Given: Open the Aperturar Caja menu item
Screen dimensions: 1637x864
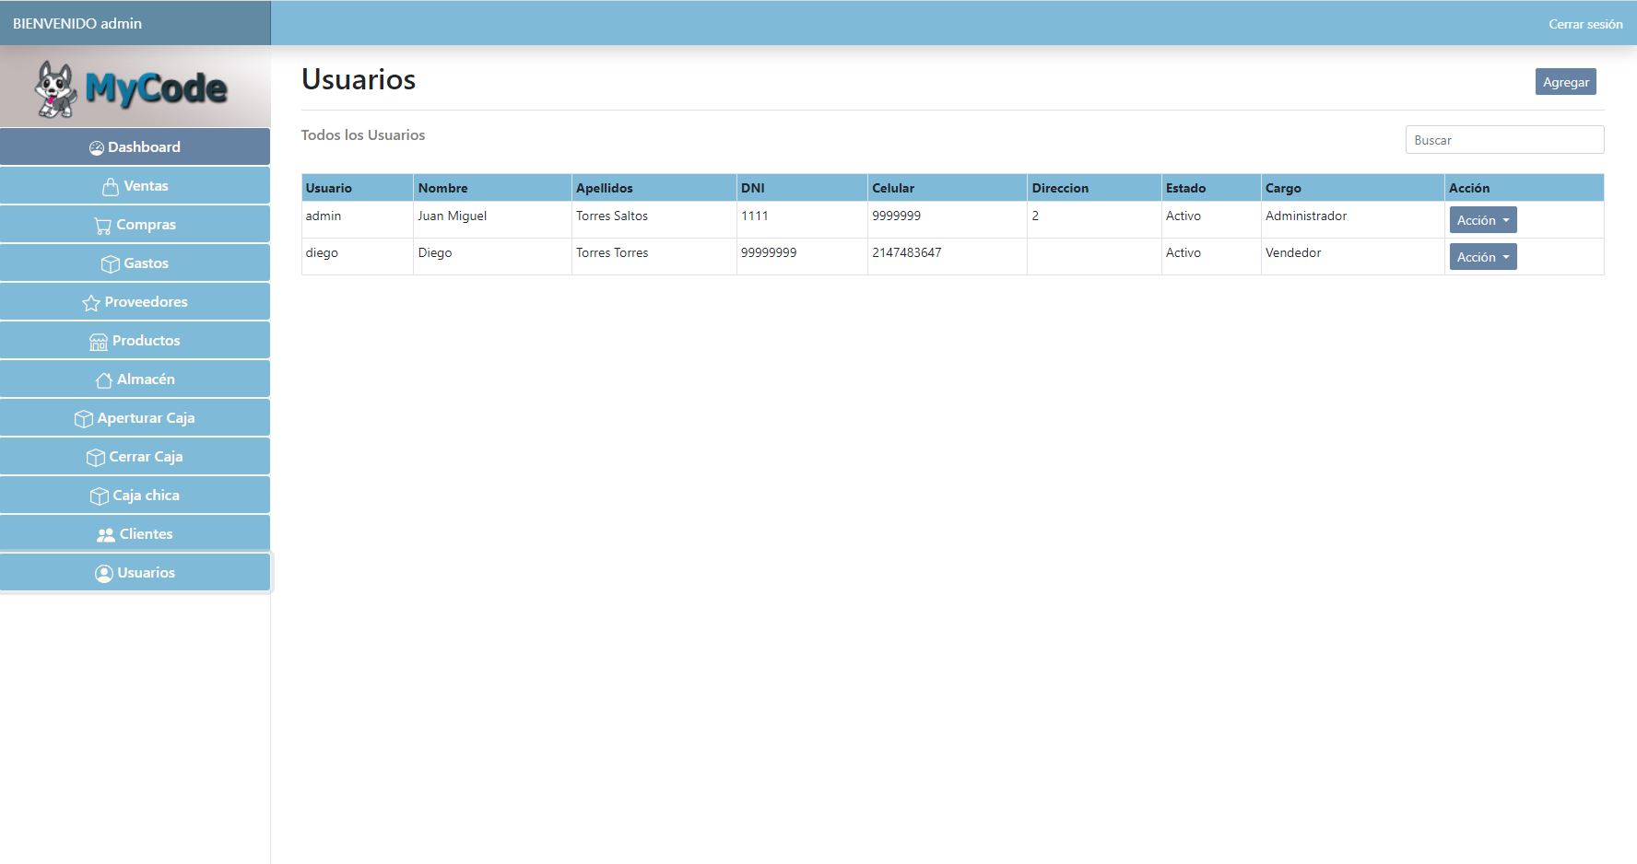Looking at the screenshot, I should [135, 418].
